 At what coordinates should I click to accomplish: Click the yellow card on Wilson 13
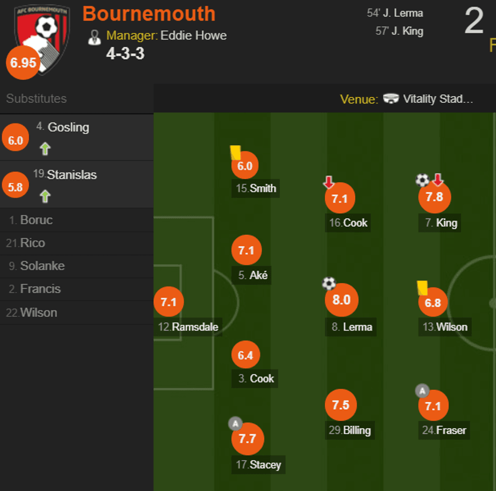click(x=422, y=288)
